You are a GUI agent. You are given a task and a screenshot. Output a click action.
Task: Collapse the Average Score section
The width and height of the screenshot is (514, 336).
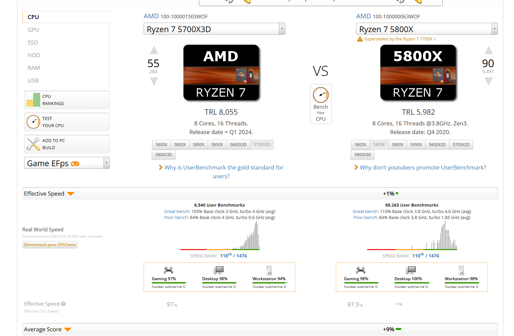68,330
